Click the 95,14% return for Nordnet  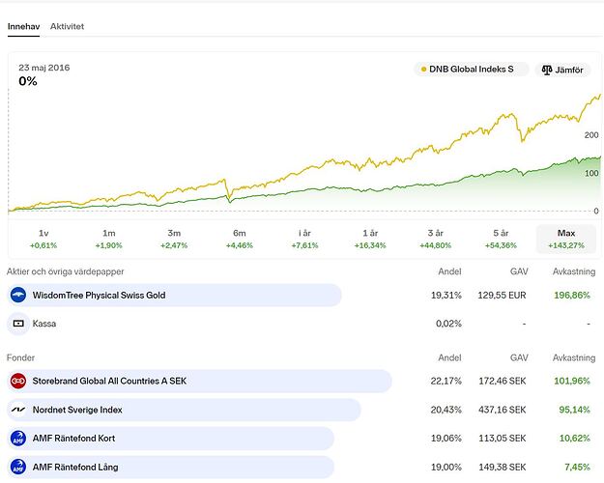tap(574, 410)
